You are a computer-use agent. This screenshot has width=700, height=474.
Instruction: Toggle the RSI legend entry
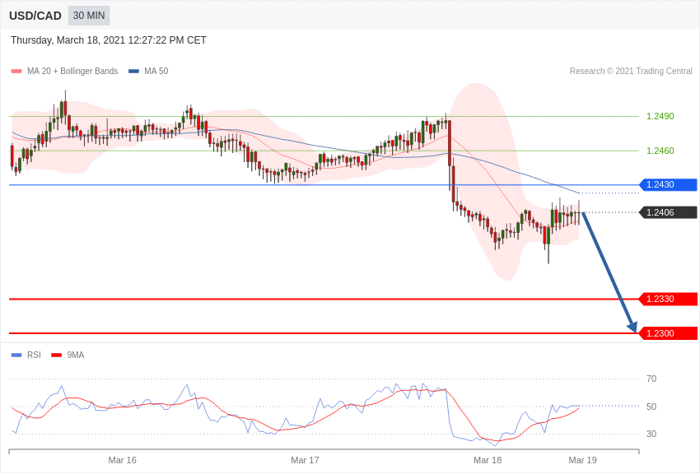pos(26,355)
